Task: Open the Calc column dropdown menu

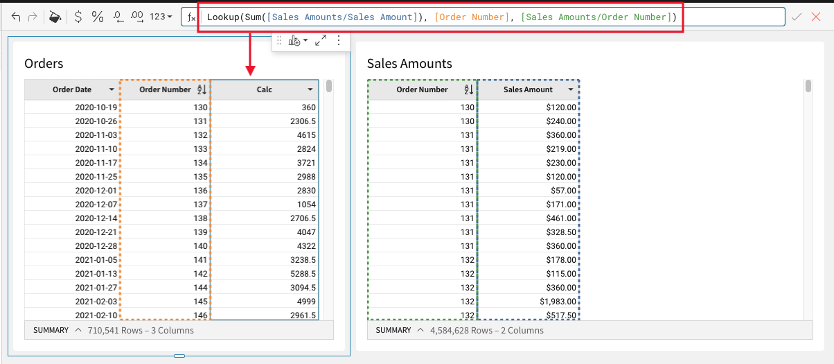Action: coord(311,89)
